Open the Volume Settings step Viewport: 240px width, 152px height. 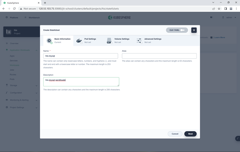[x=118, y=41]
